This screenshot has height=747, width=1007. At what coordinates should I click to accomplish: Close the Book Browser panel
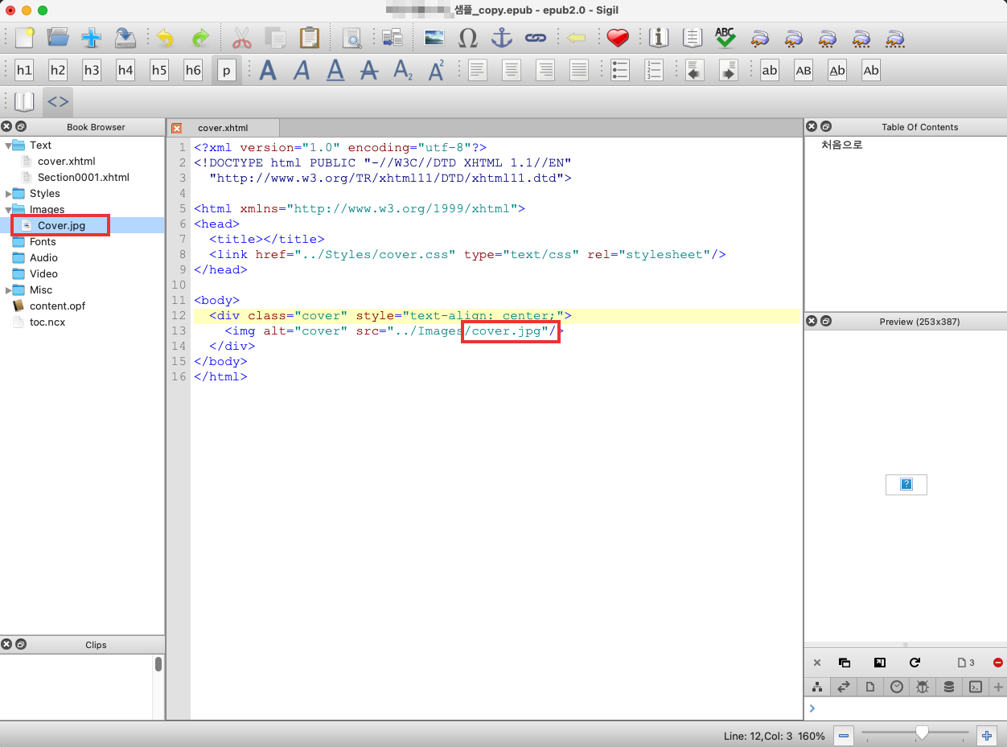coord(6,127)
